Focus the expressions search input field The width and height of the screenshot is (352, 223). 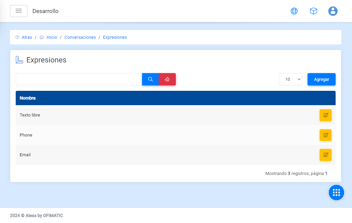(x=79, y=79)
